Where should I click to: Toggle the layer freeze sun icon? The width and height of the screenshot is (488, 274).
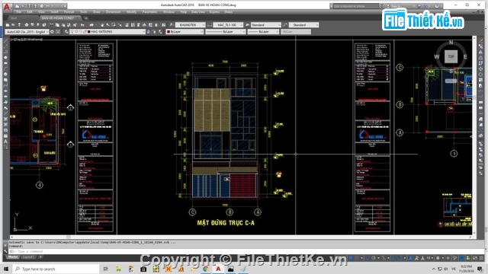click(x=76, y=32)
